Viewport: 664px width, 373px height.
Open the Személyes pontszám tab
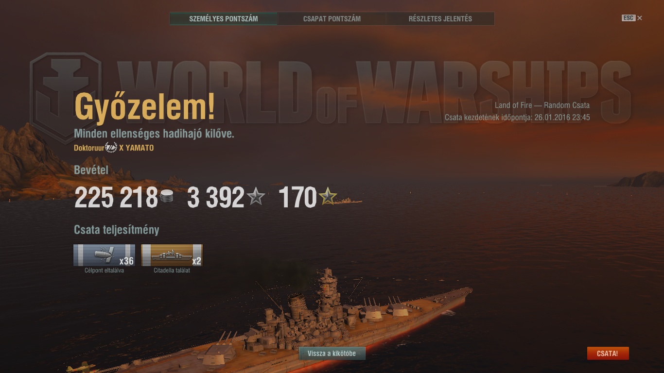tap(223, 19)
